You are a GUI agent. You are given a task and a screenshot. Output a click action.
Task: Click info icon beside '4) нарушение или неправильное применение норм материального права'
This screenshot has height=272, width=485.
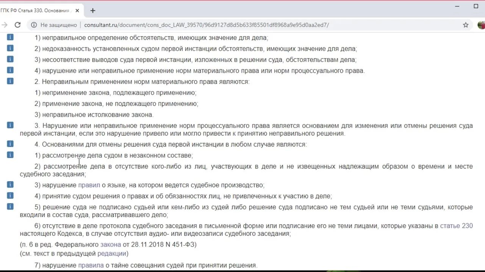coord(10,70)
